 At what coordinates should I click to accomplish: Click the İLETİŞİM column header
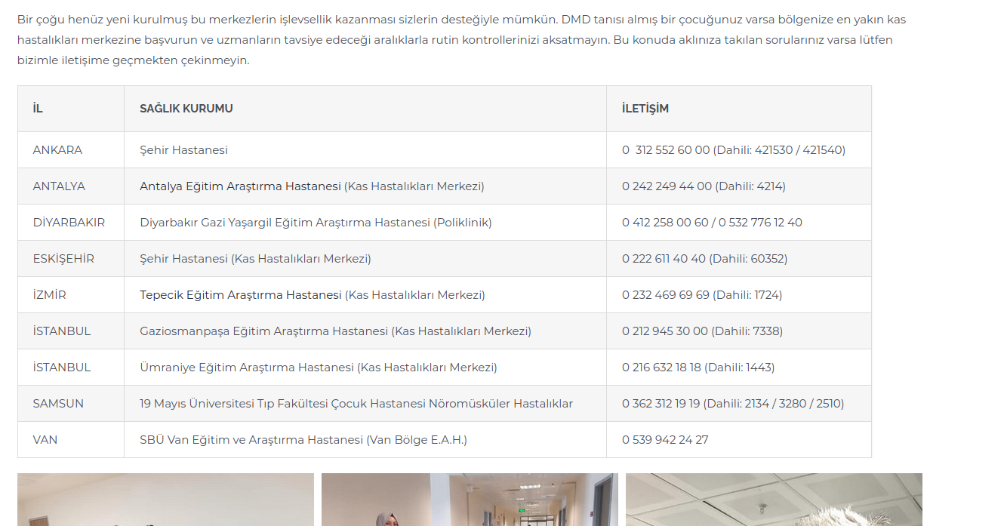pyautogui.click(x=645, y=109)
